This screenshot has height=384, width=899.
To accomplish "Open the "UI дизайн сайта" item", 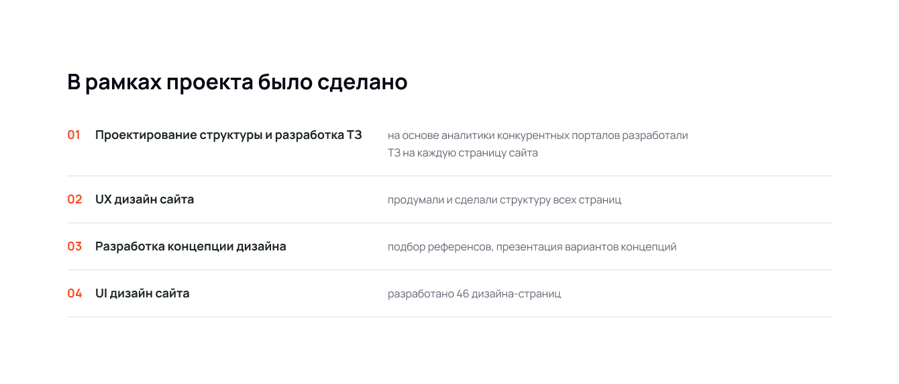I will pyautogui.click(x=142, y=293).
